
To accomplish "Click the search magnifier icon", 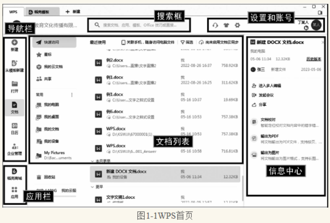I will (97, 25).
